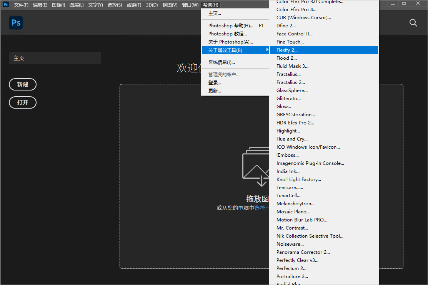Select Mosaic Plane... entry
Viewport: 428px width, 285px height.
(324, 212)
